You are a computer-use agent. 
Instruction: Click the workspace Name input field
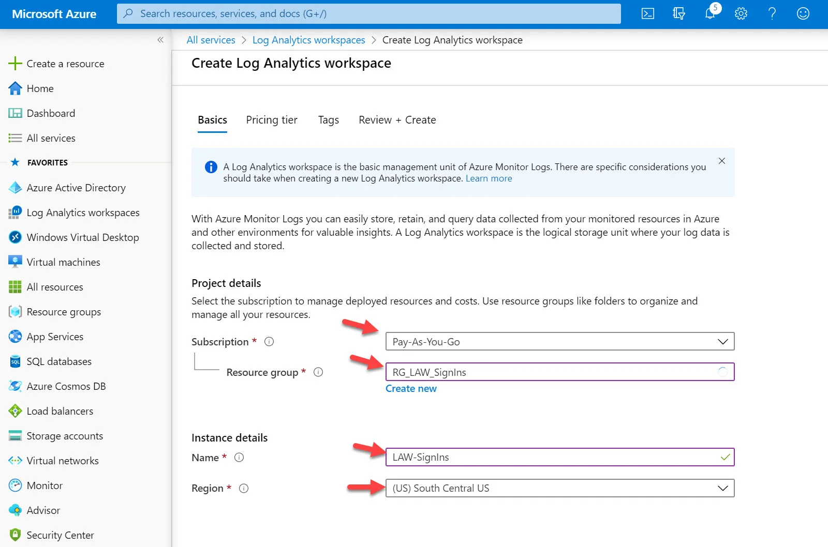coord(560,457)
